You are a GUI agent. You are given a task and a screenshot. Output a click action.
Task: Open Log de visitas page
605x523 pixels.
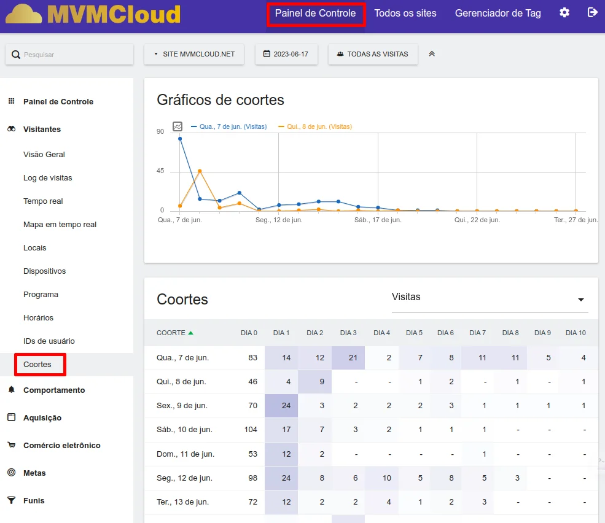(x=47, y=178)
